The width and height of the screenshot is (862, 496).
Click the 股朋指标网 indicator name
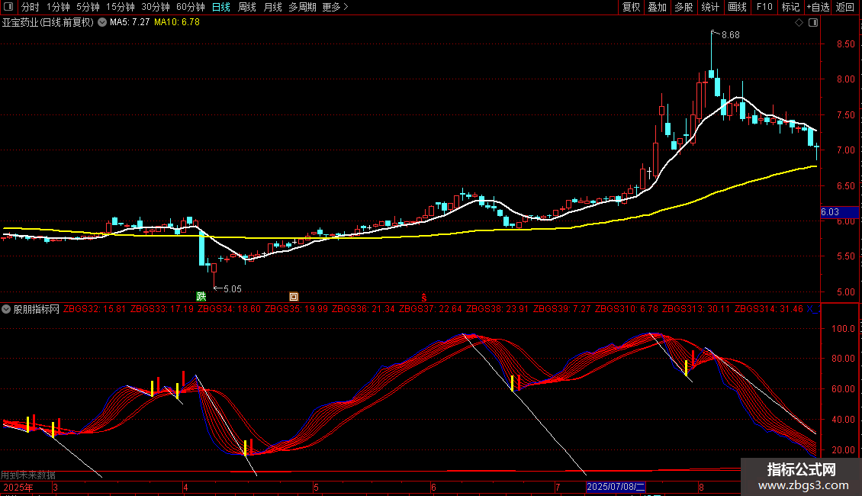(37, 309)
